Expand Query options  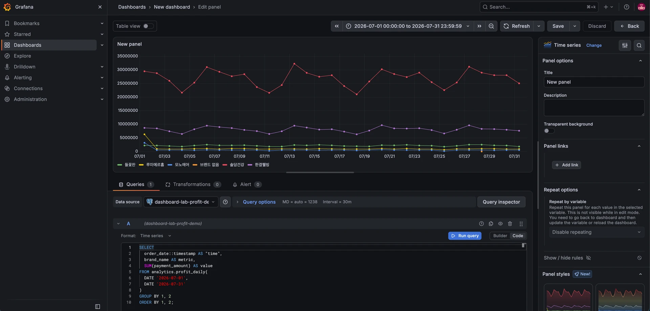(259, 202)
